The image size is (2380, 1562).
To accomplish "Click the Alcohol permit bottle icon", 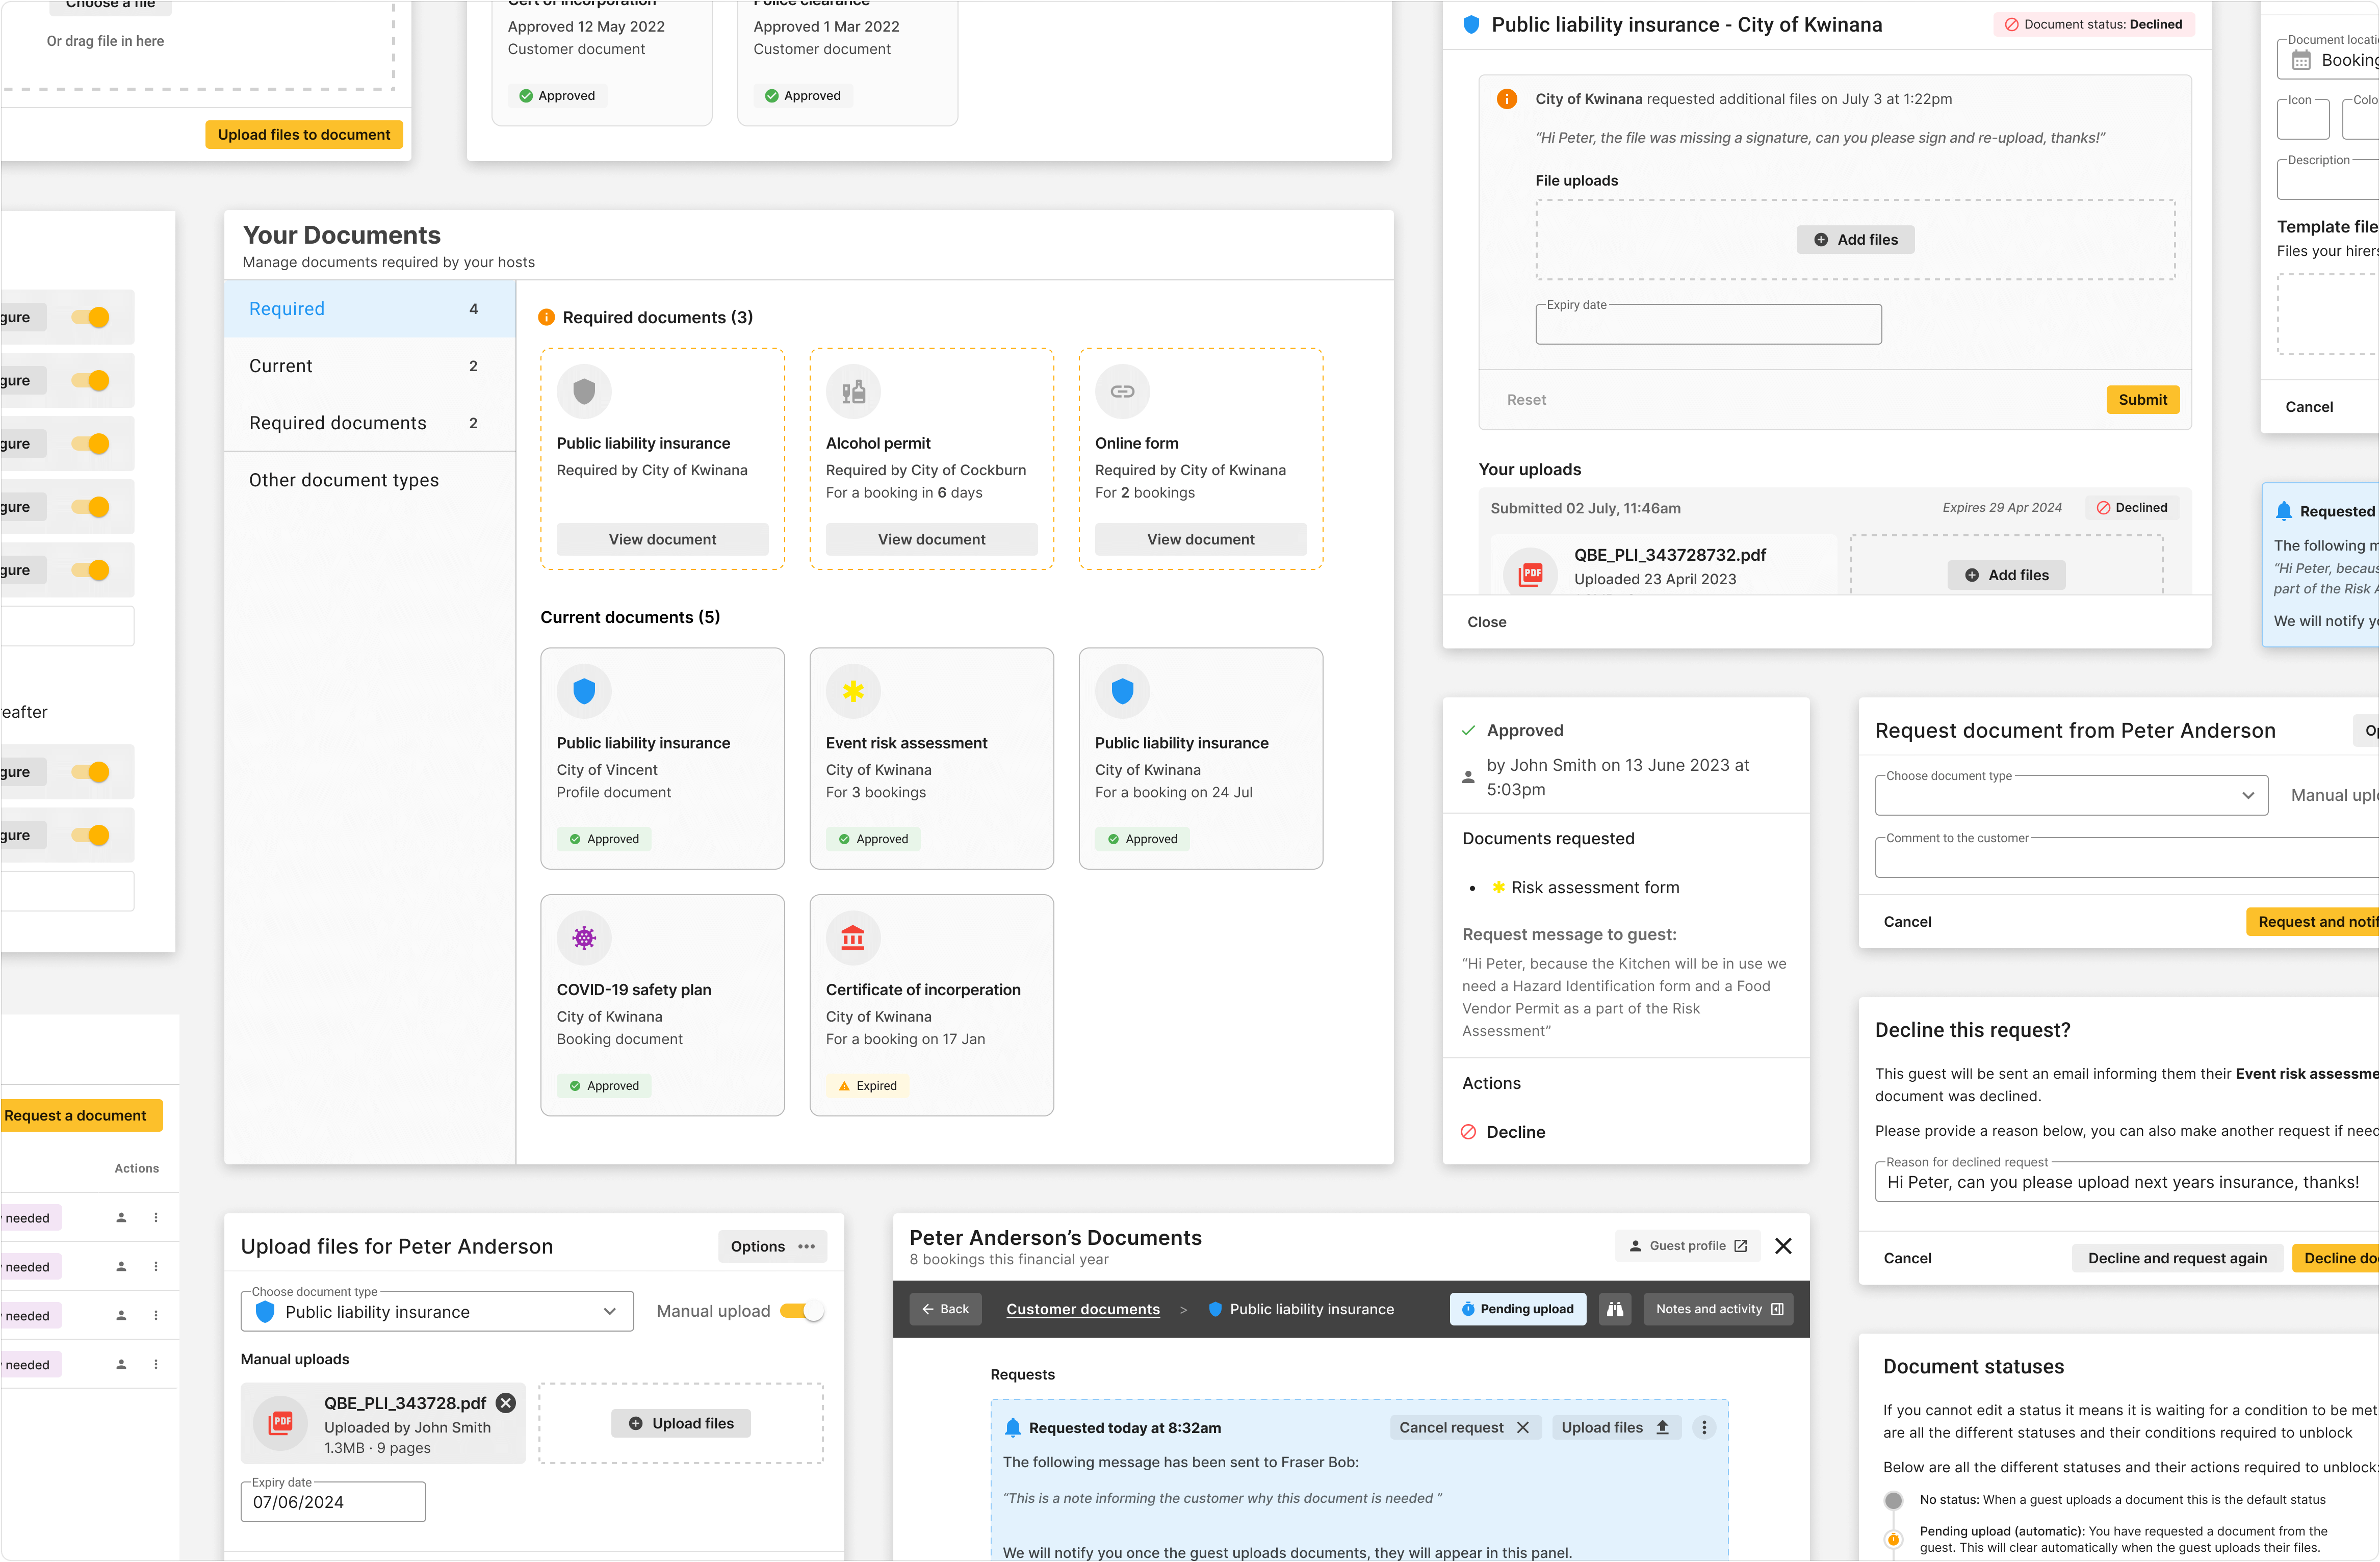I will (x=852, y=391).
